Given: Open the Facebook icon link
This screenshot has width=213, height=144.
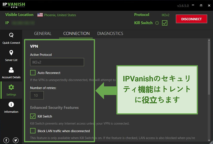Looking at the screenshot, I should coord(6,140).
